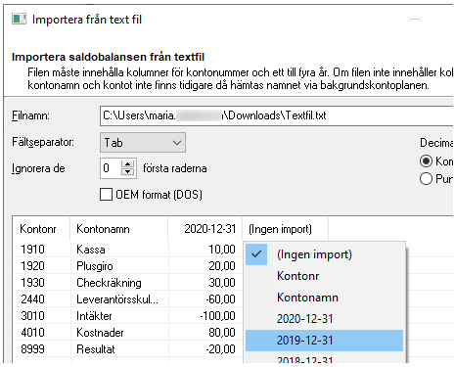Choose Kontonamn in the popup menu

click(x=324, y=298)
